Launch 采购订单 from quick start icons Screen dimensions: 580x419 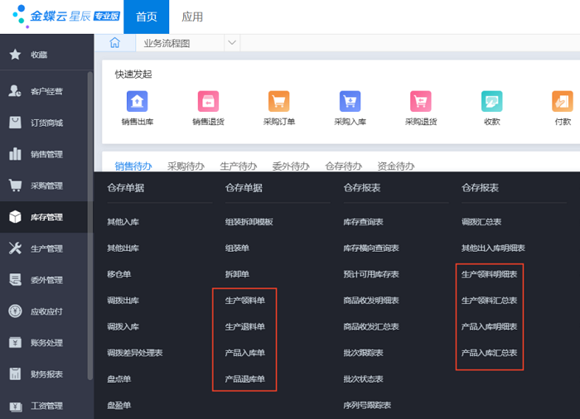279,102
